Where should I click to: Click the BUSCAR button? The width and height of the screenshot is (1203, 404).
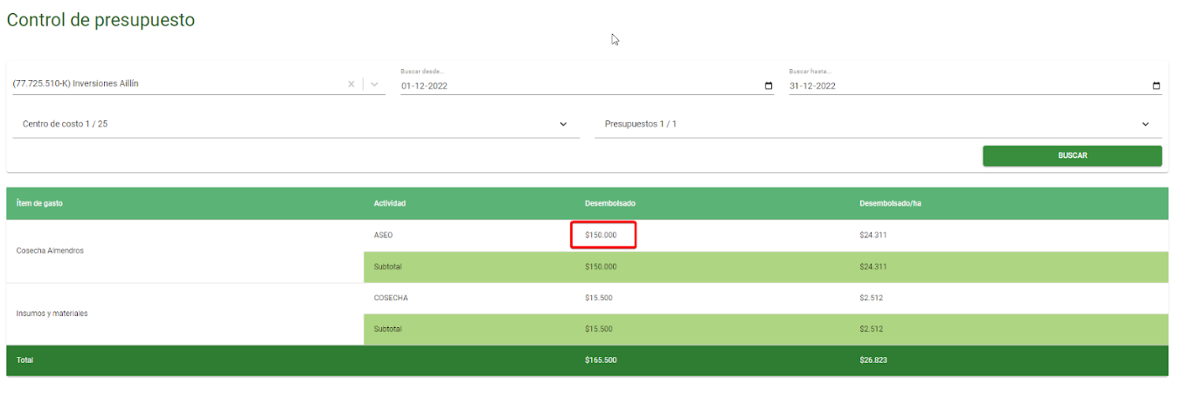[1072, 155]
